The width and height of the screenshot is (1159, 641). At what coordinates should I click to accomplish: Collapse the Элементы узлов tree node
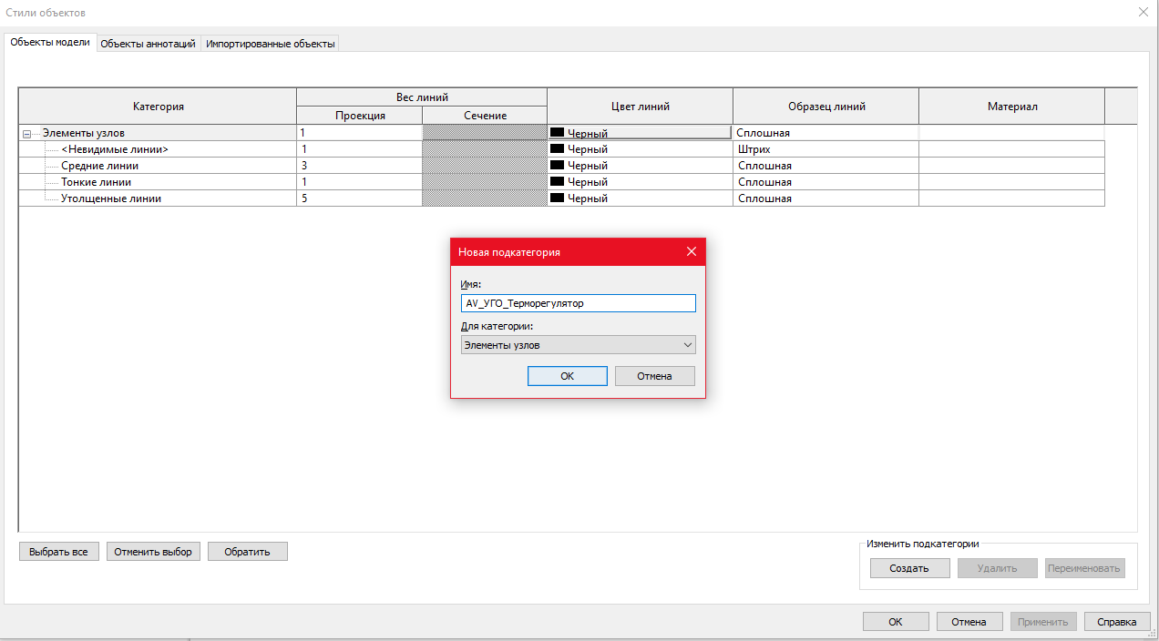[26, 134]
